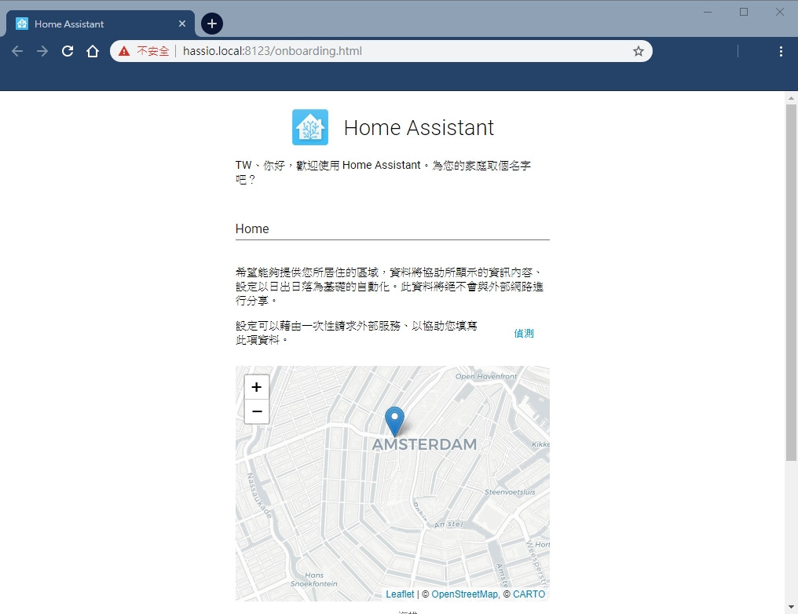Click the Hans Snoekfontein map label

coord(314,579)
